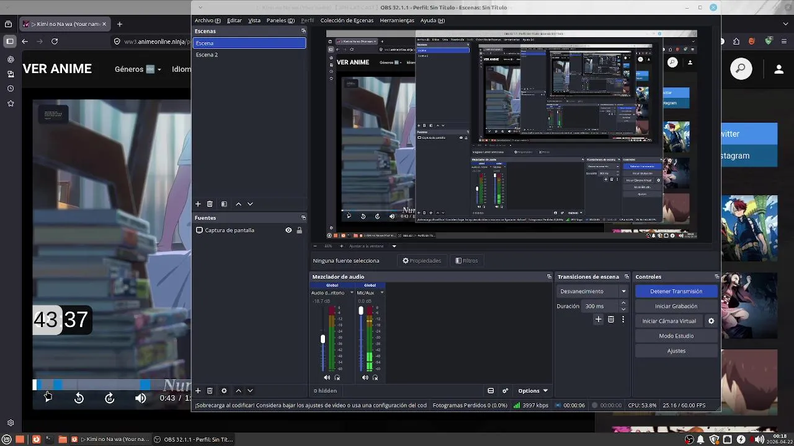Click the browser video progress bar

[112, 385]
